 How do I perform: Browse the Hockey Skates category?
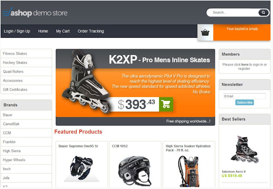[x=26, y=63]
